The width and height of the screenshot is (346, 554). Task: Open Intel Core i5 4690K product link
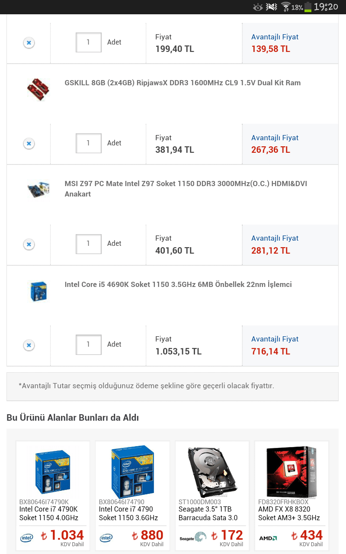178,284
